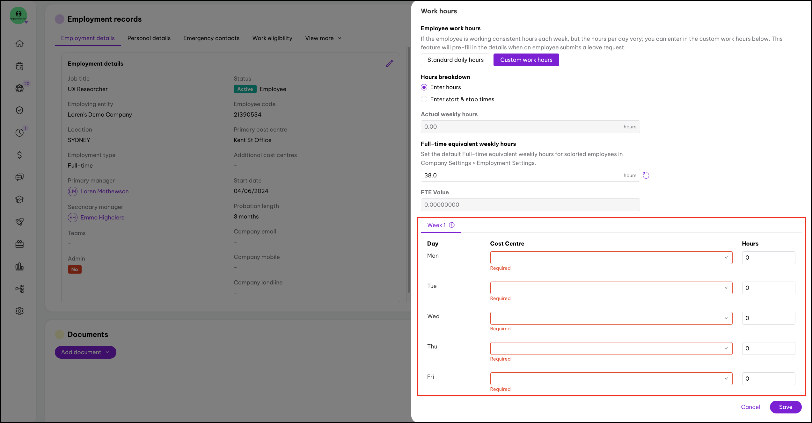Open the people icon with 20 badge
Viewport: 812px width, 423px height.
coord(19,88)
